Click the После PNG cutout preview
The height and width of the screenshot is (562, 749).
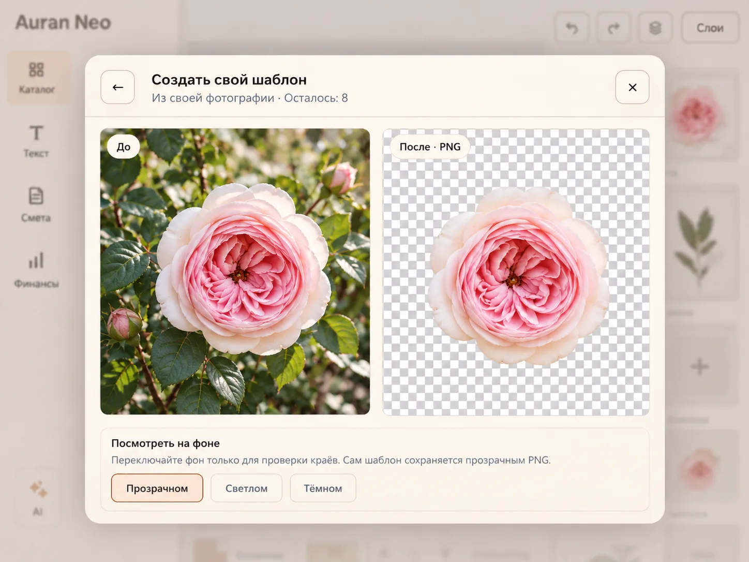(x=516, y=272)
